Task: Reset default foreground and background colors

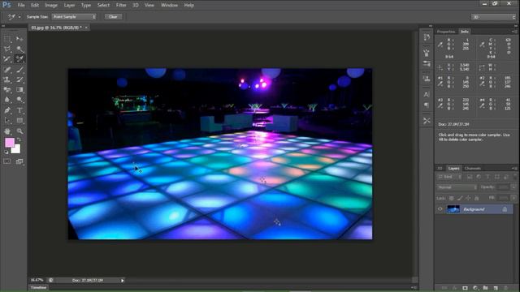Action: (6, 152)
